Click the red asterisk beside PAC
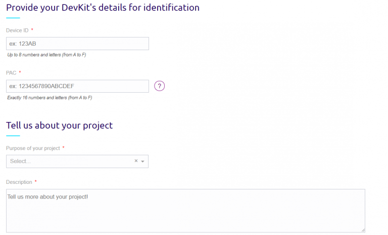Screen dimensions: 388x235 [20, 73]
